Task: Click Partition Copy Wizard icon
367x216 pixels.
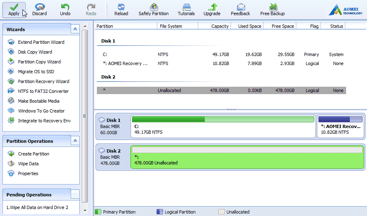Action: [x=11, y=61]
